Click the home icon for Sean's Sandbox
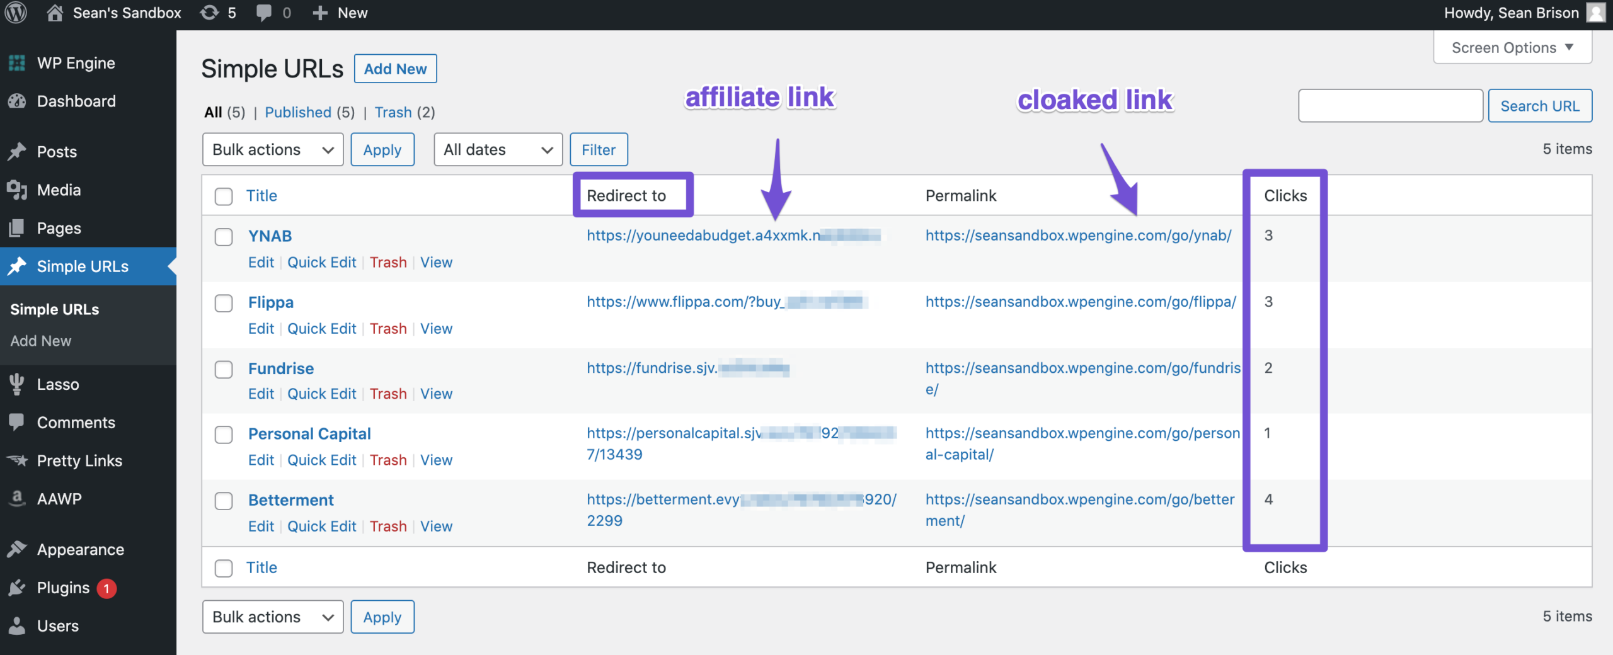The height and width of the screenshot is (655, 1613). pos(55,13)
